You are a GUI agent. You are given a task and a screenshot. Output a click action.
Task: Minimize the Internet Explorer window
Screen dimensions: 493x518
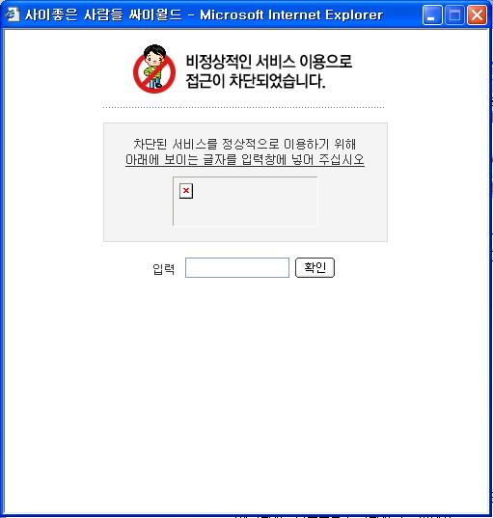point(432,14)
